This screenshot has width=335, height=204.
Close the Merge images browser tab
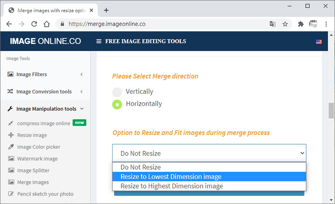coord(91,10)
